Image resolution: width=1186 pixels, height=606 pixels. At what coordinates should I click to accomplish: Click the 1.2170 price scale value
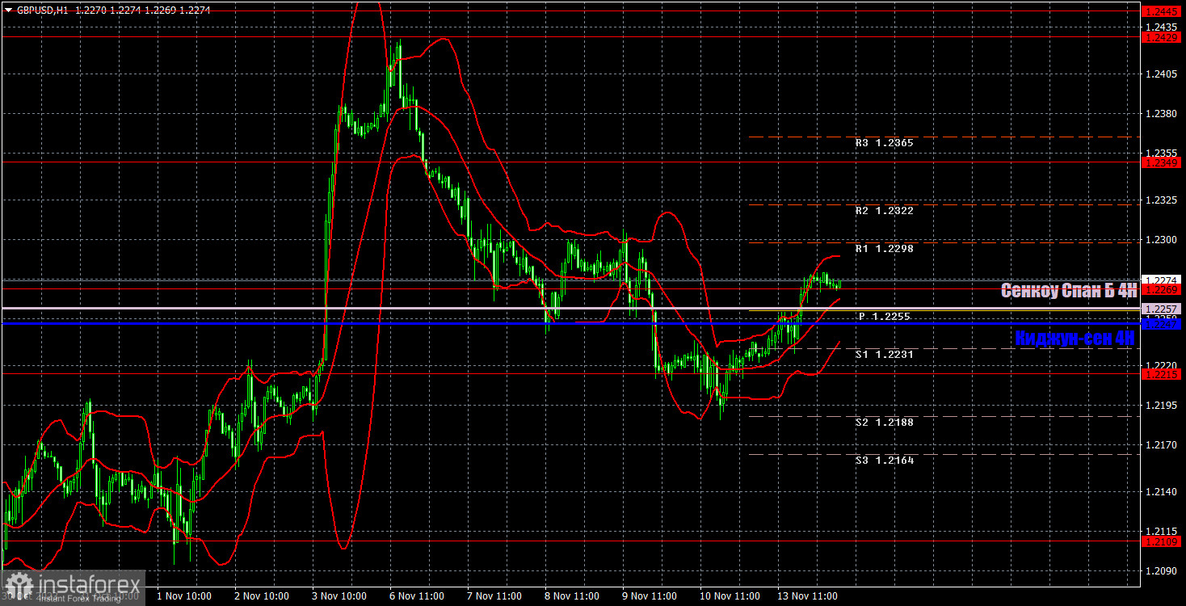pos(1163,445)
